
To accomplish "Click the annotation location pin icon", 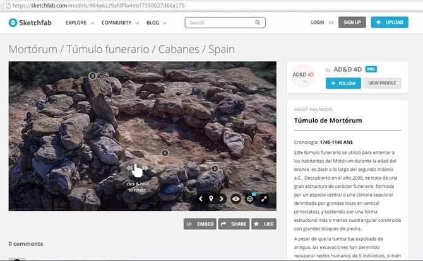I will pyautogui.click(x=211, y=199).
